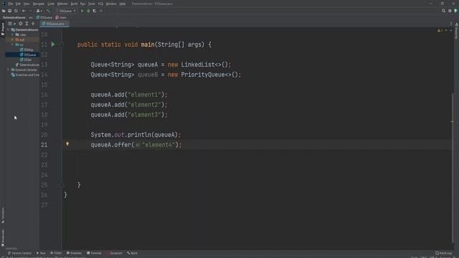The width and height of the screenshot is (459, 258).
Task: Open the Problems tool window tab
Action: (75, 253)
